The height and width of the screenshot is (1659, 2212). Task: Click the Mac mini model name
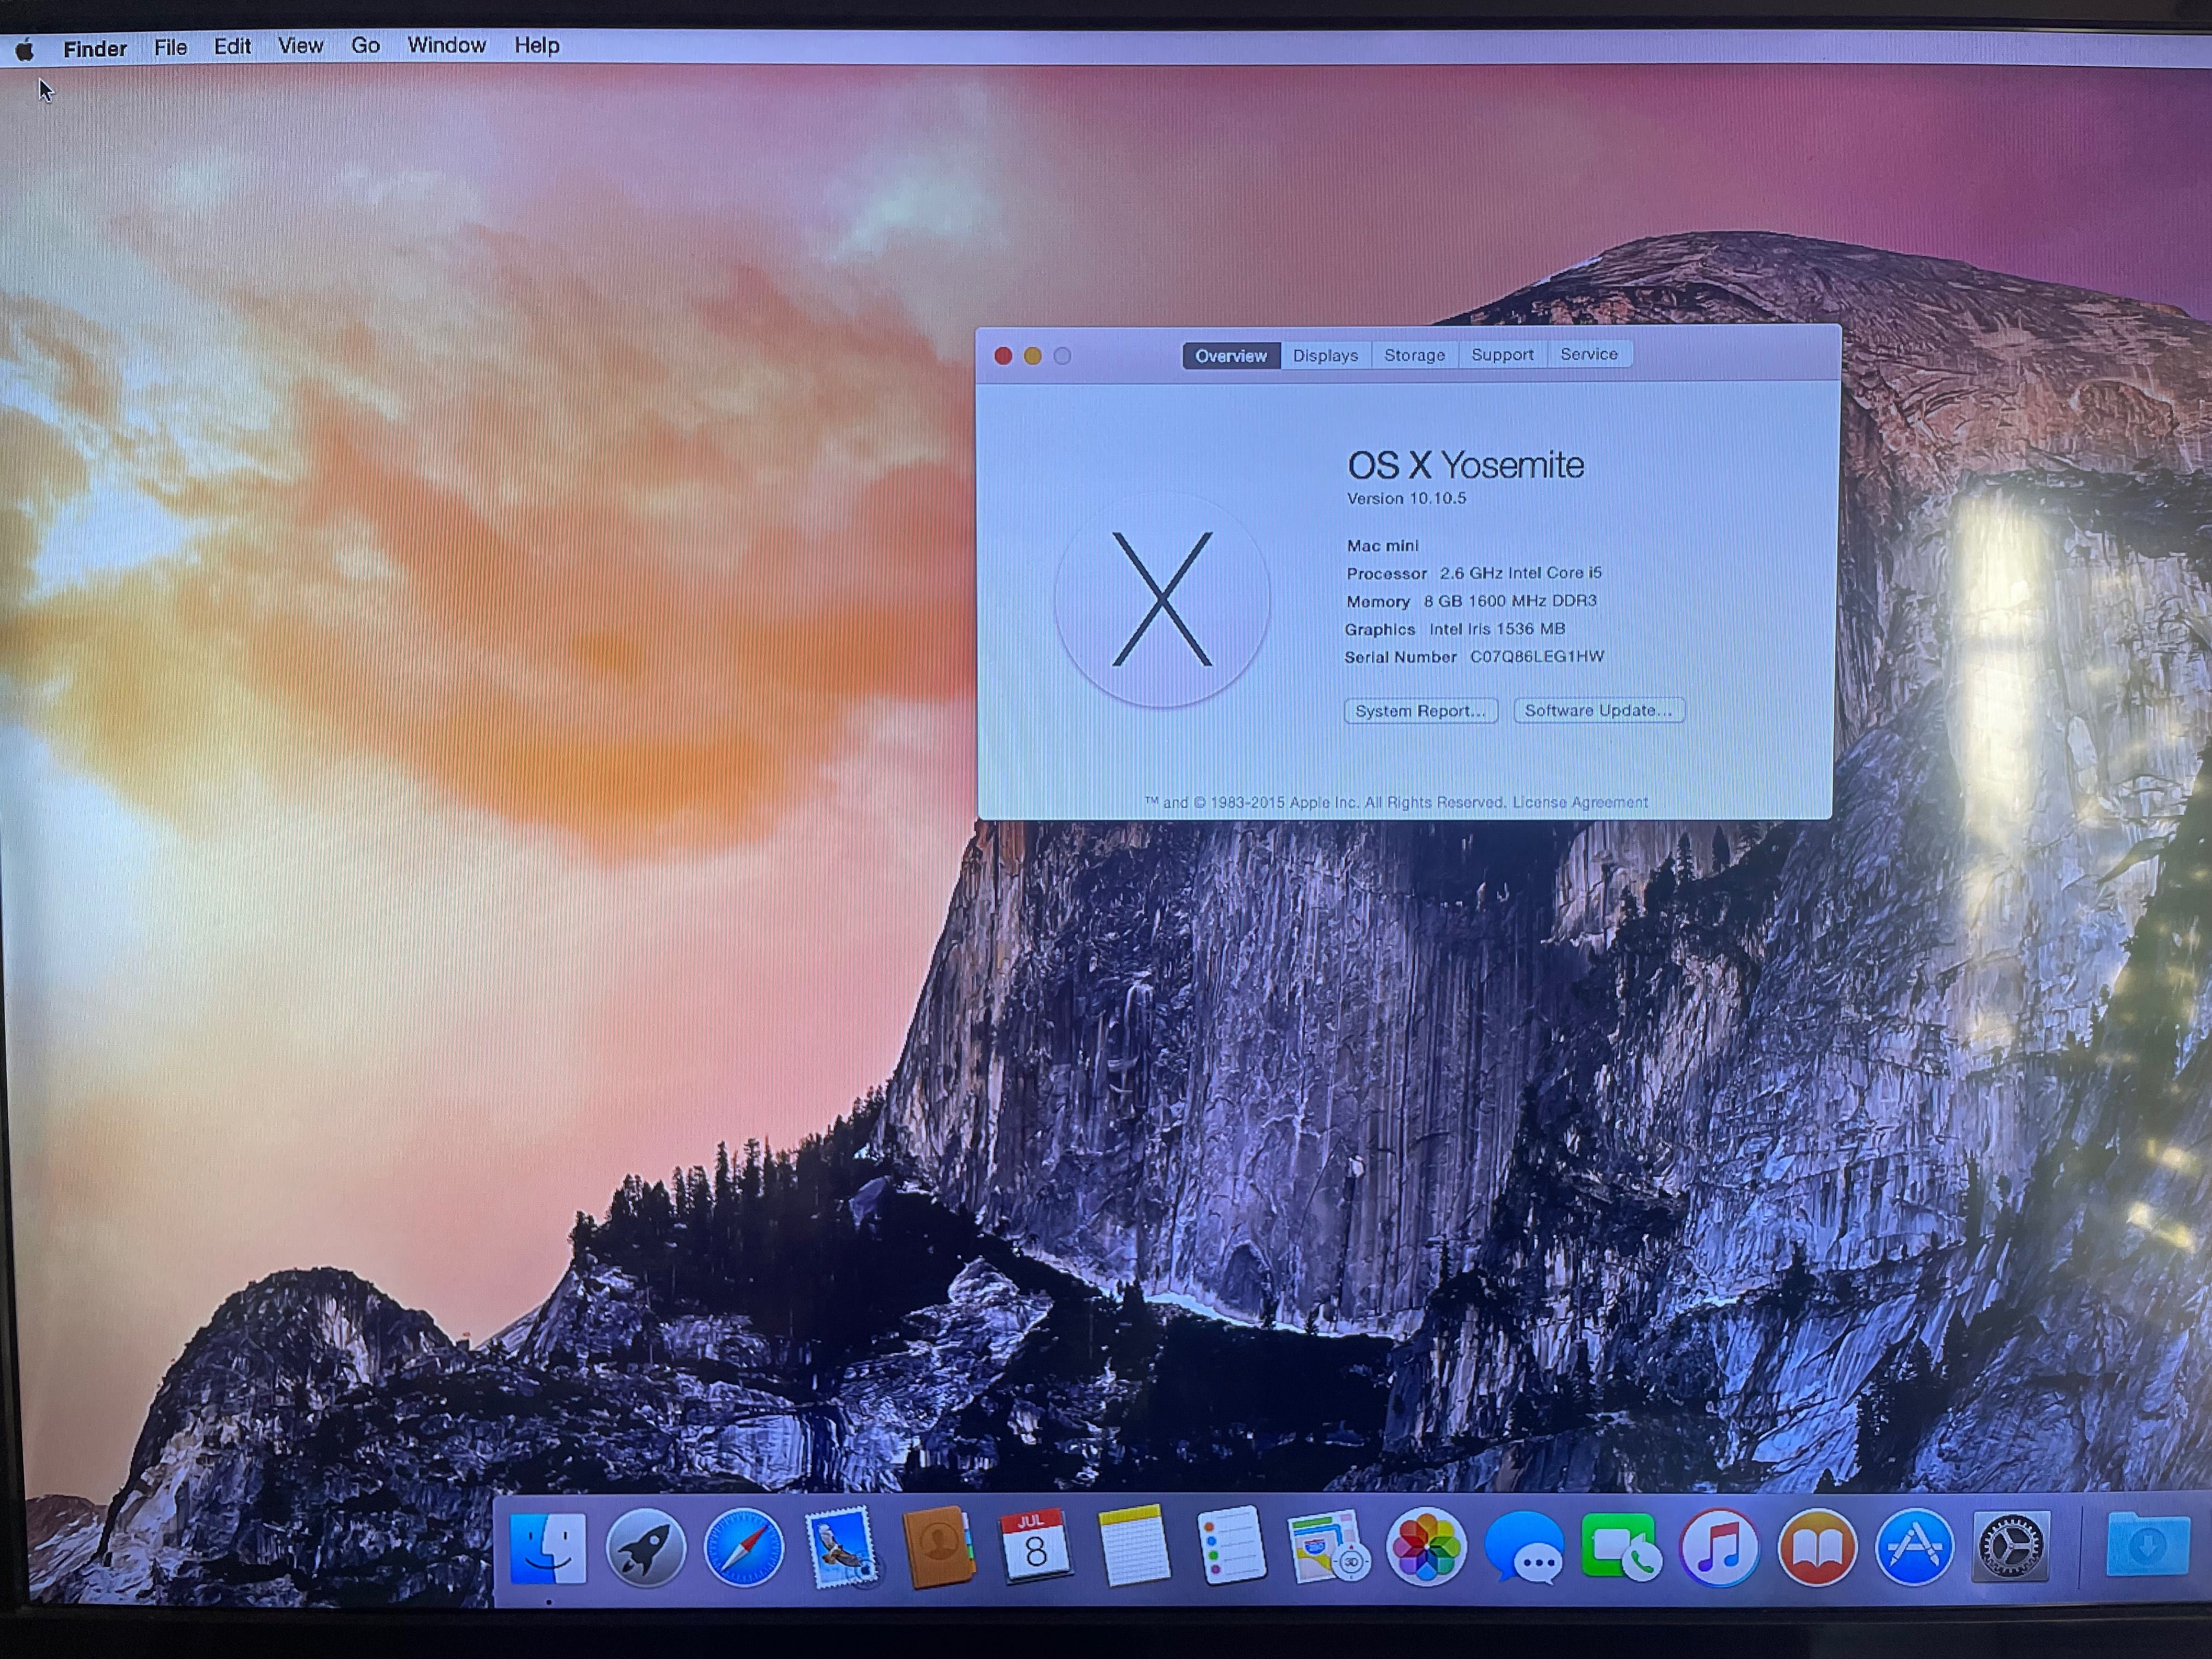1382,545
